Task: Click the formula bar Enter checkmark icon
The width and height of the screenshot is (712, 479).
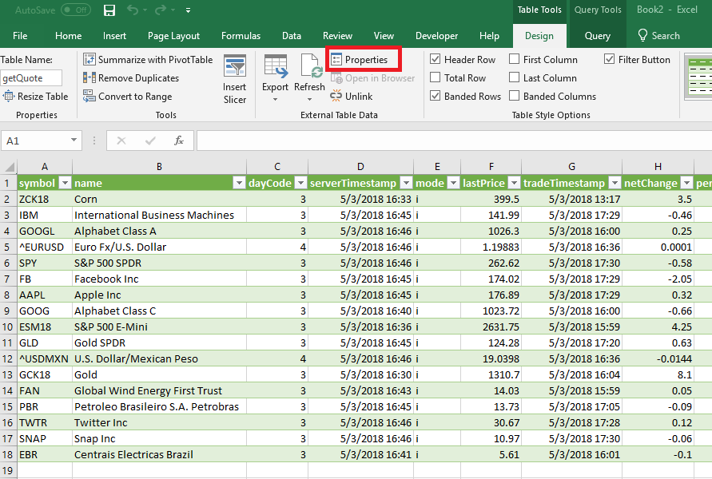Action: [150, 141]
